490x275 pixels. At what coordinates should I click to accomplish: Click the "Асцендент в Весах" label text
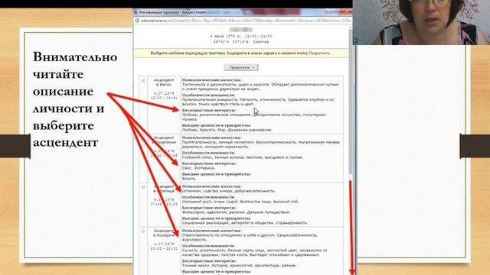[164, 82]
